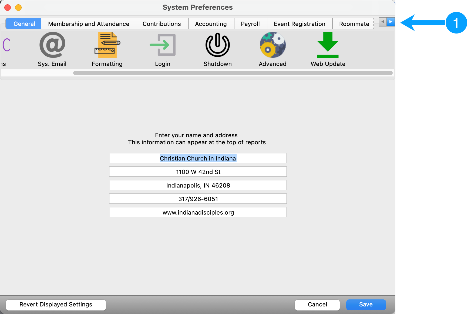Open the Web Update download icon
This screenshot has width=471, height=314.
(328, 45)
